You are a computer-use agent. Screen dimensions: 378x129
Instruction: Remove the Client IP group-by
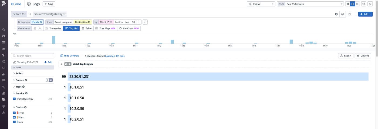tap(111, 22)
